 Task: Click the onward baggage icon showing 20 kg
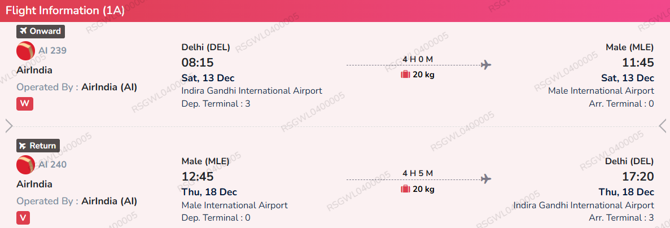pos(405,74)
